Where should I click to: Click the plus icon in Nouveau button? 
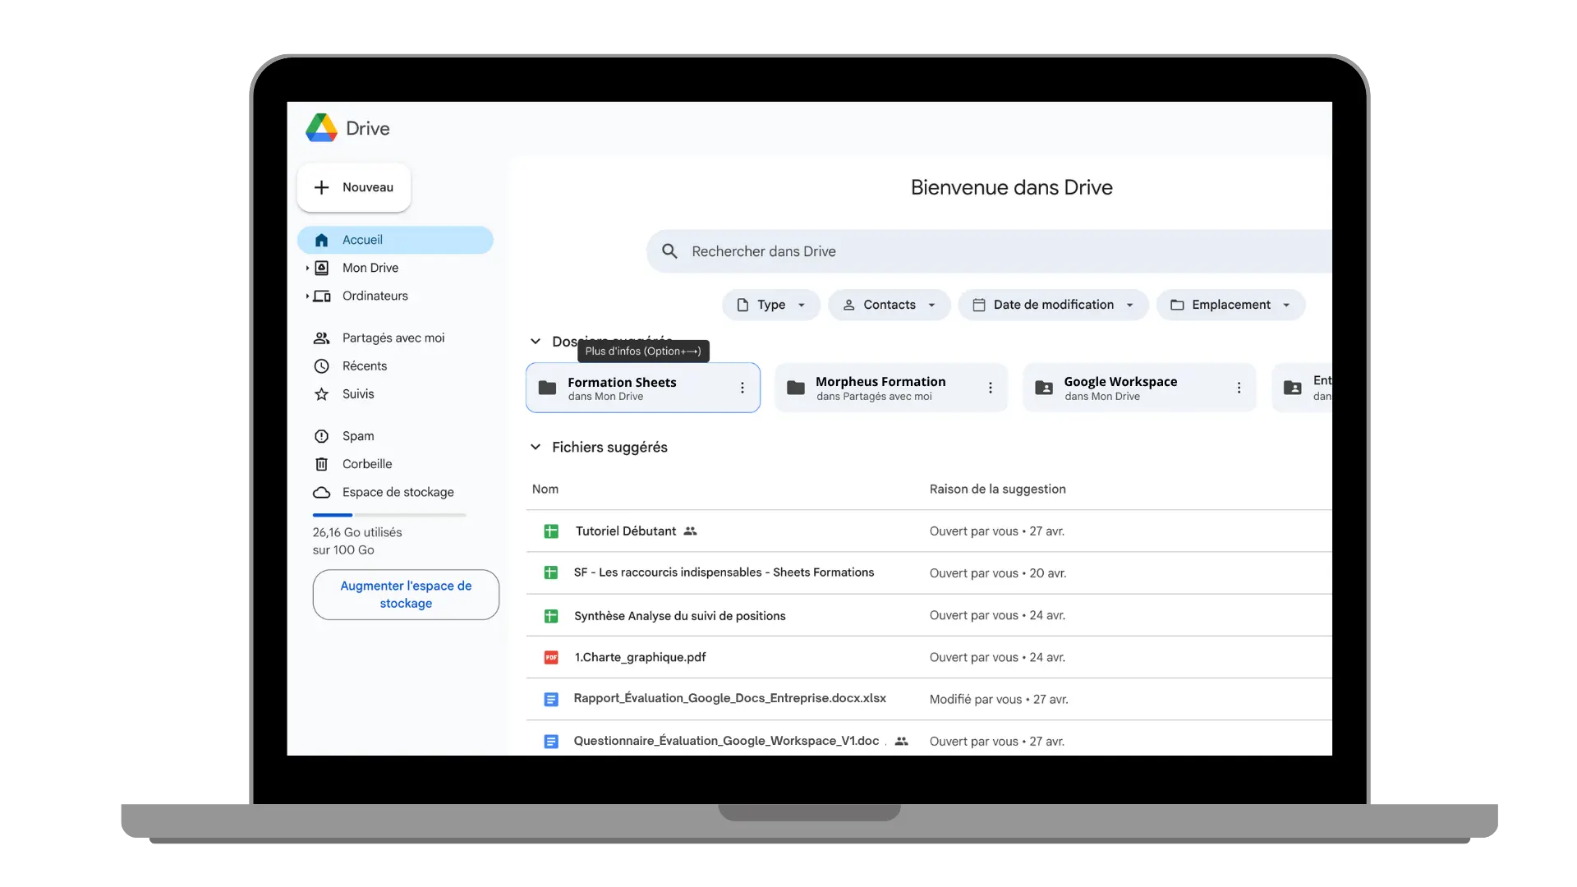pos(322,187)
